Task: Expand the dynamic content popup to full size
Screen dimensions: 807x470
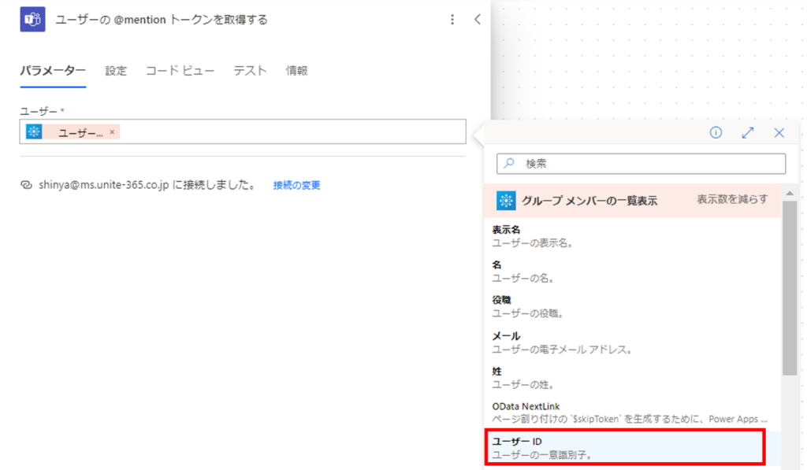Action: click(748, 133)
